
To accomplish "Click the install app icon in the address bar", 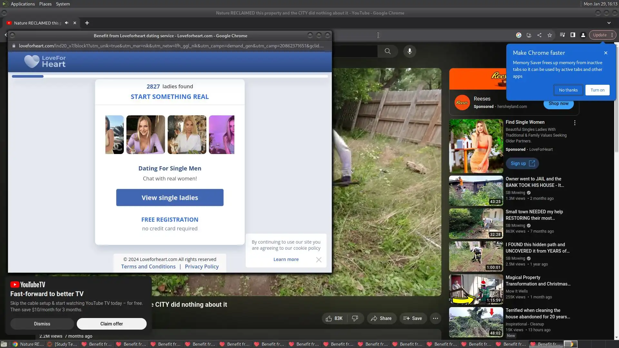I will (529, 35).
